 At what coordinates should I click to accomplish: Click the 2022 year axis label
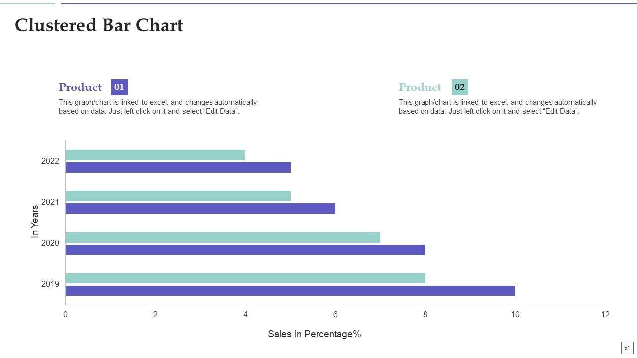[x=50, y=161]
